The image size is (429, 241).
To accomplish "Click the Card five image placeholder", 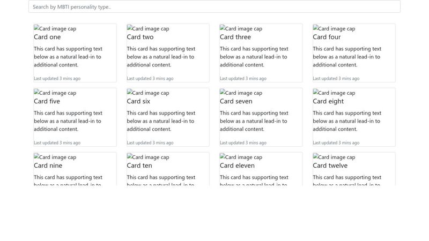I will pos(55,93).
